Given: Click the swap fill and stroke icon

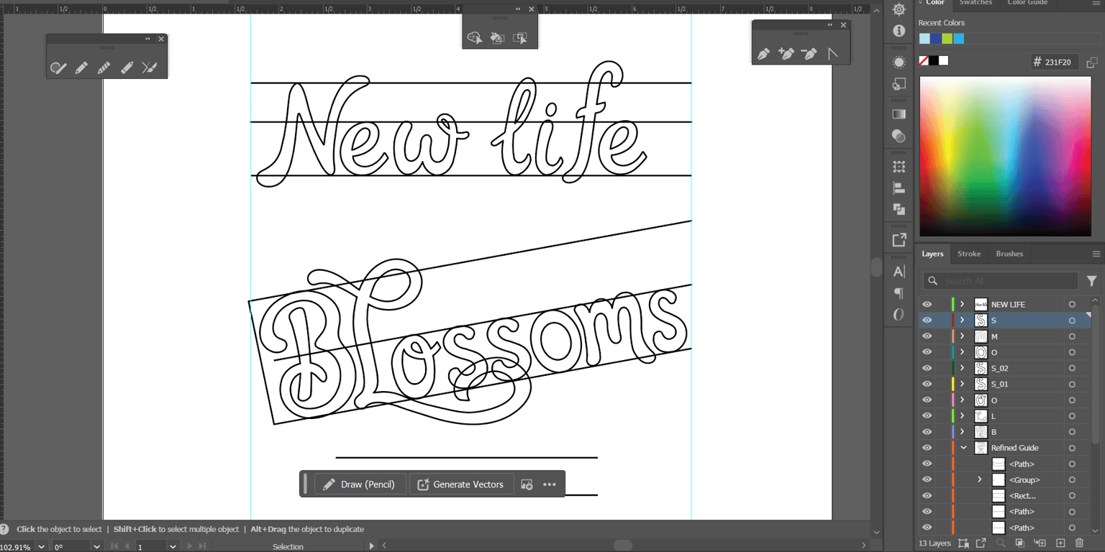Looking at the screenshot, I should click(x=1092, y=63).
